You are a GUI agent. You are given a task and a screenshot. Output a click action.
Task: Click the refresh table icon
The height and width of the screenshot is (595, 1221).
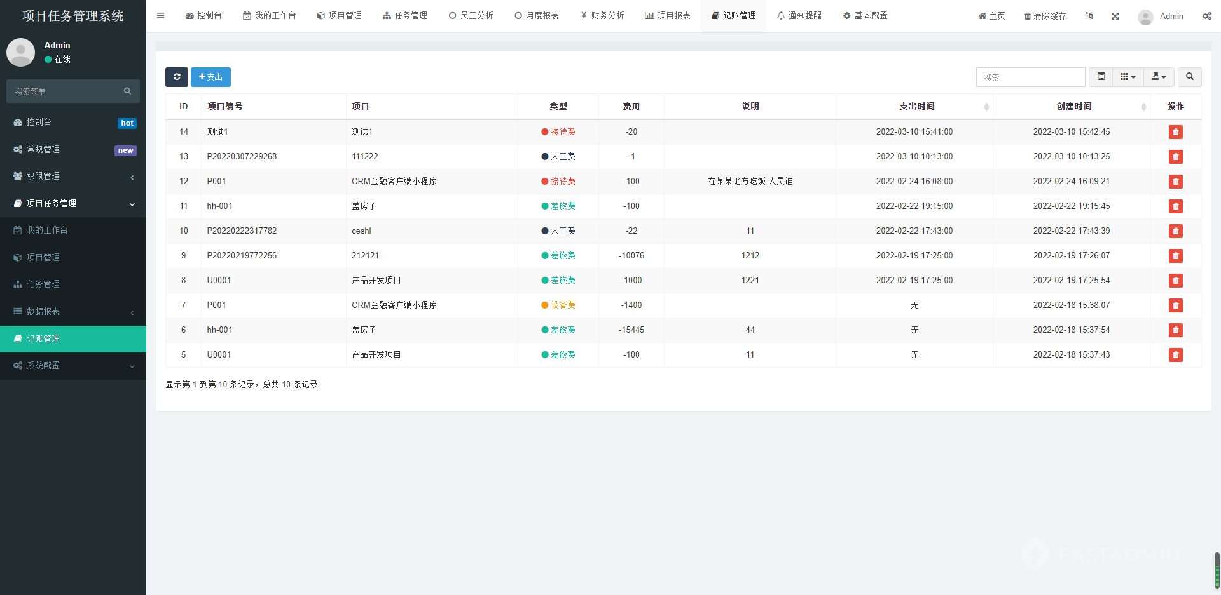tap(177, 77)
